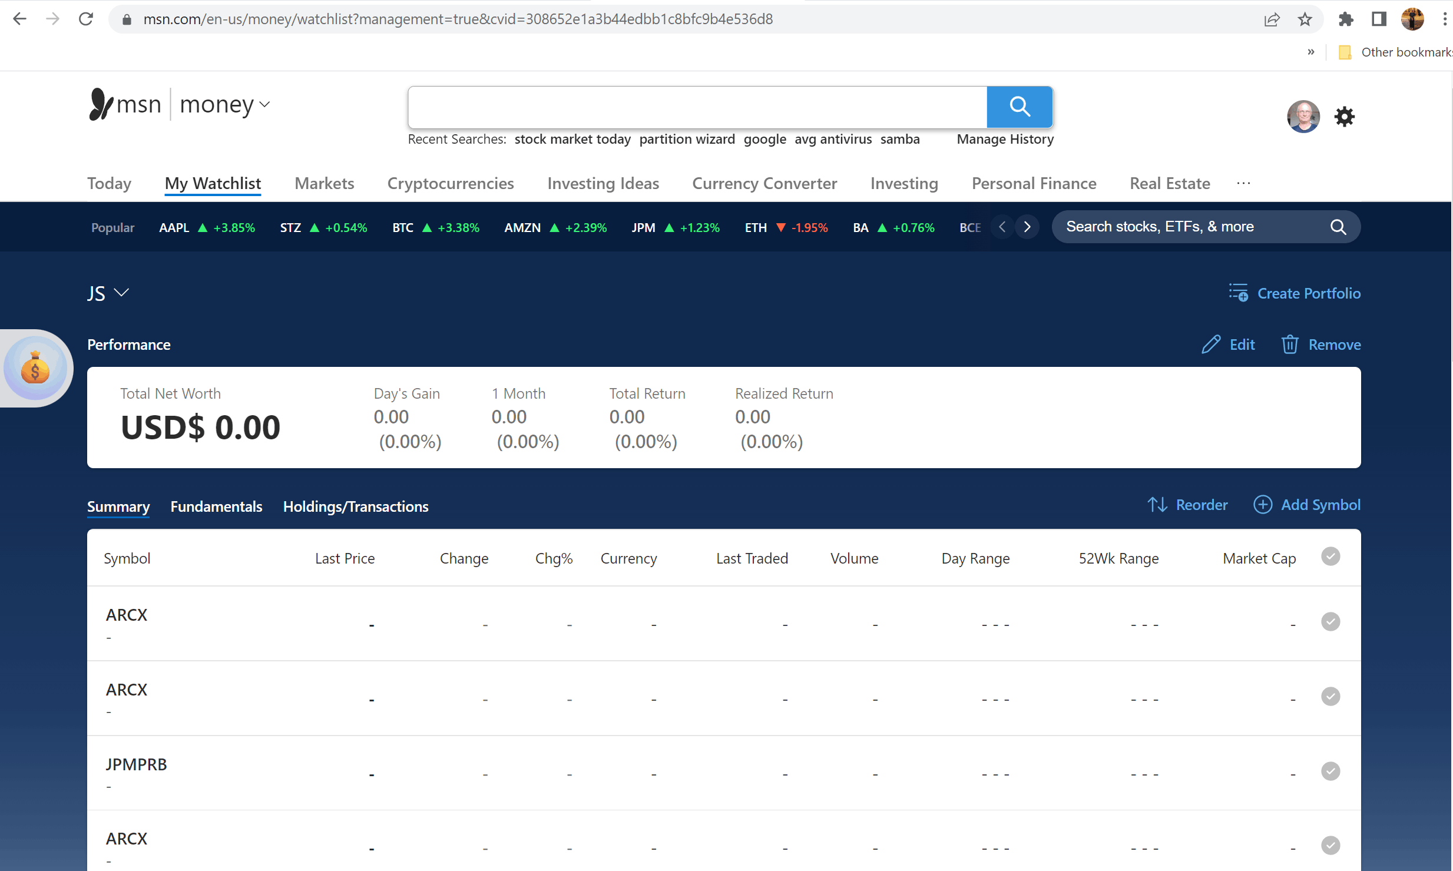This screenshot has height=871, width=1453.
Task: Switch to Holdings/Transactions view
Action: 356,506
